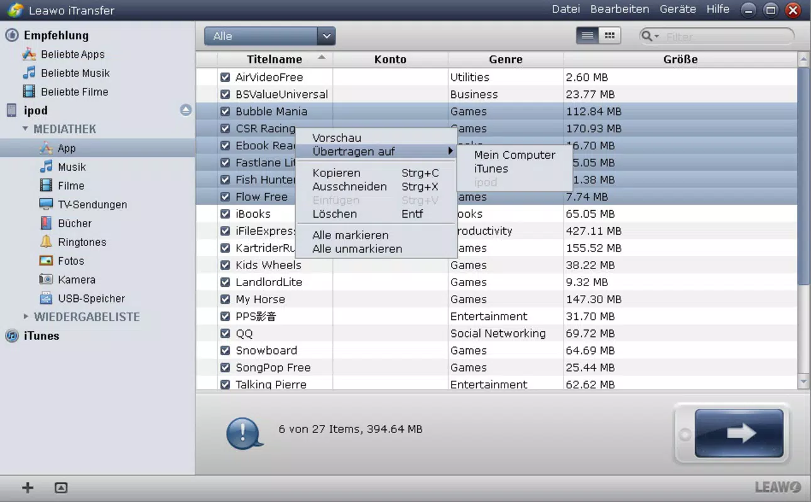This screenshot has height=502, width=811.
Task: Collapse the MEDIATHEK tree section
Action: click(x=26, y=129)
